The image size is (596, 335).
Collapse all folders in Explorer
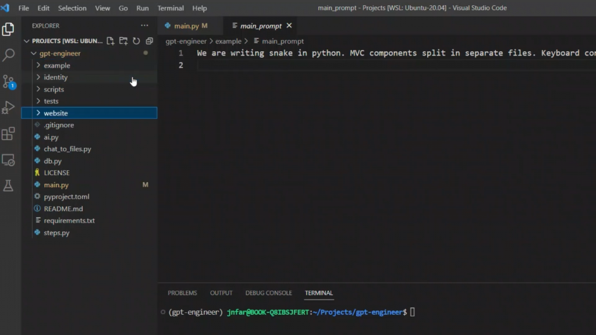point(149,41)
